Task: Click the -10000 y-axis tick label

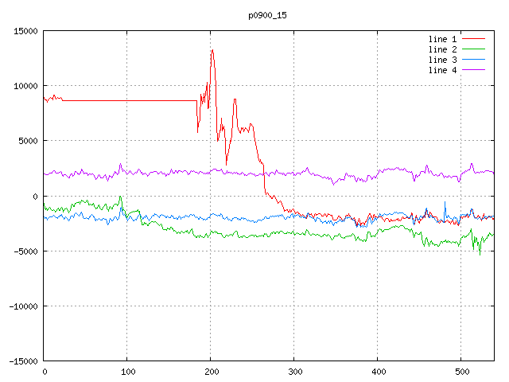Action: click(x=22, y=306)
